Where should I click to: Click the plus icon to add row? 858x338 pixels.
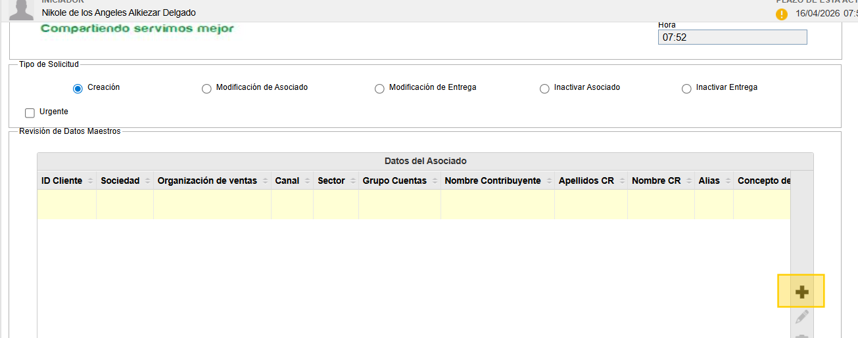tap(801, 292)
